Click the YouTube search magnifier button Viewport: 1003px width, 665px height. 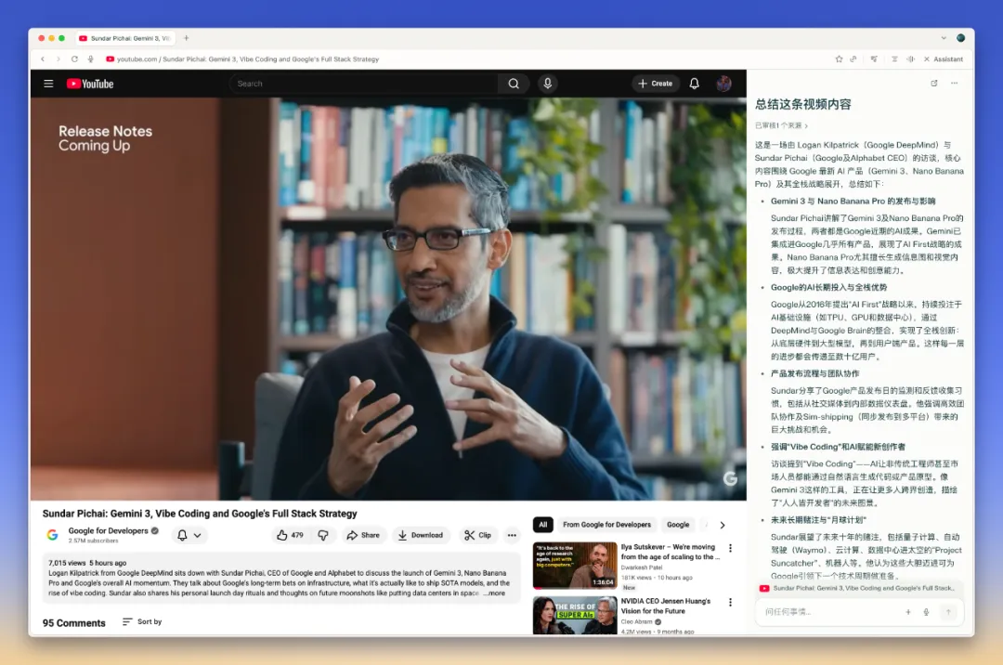tap(513, 84)
